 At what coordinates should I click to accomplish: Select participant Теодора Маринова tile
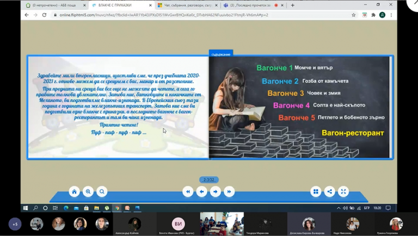click(x=266, y=224)
